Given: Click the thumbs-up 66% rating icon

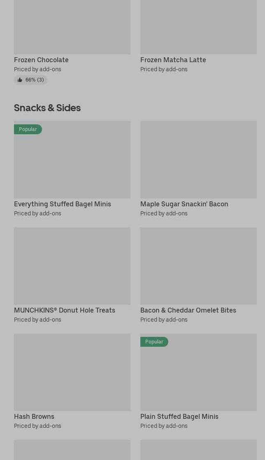Looking at the screenshot, I should 20,80.
